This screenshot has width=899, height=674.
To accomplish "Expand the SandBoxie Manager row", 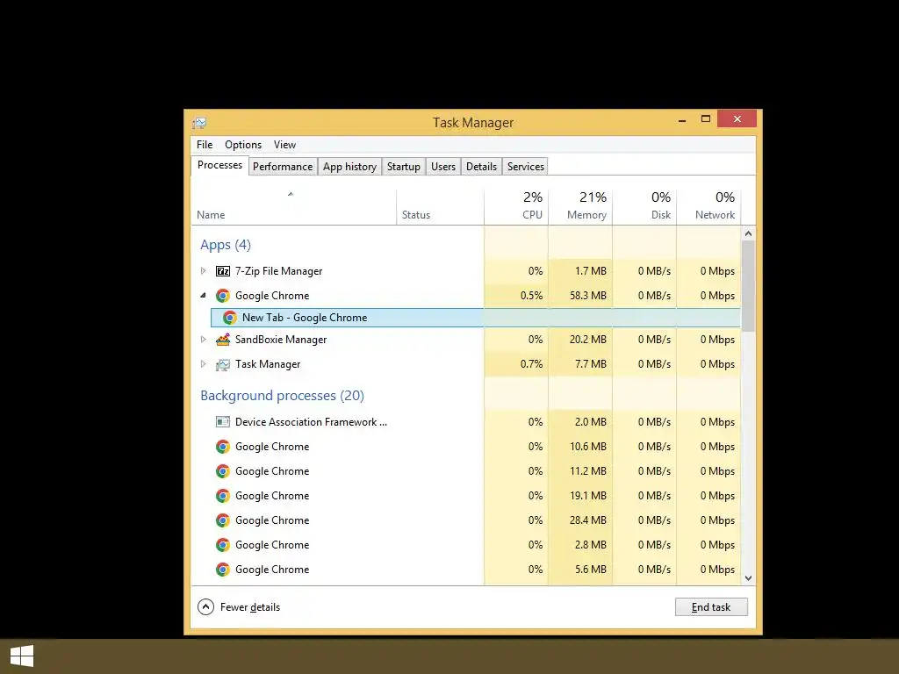I will click(203, 340).
